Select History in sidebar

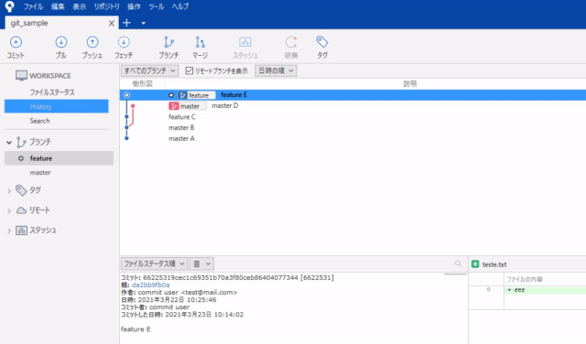[57, 106]
